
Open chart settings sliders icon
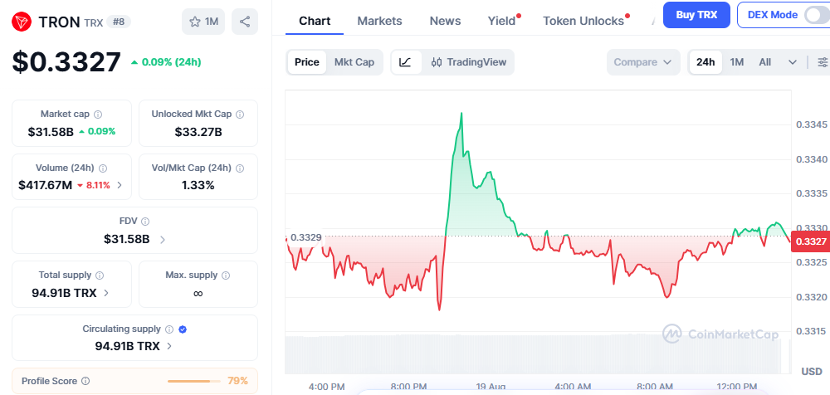click(x=823, y=62)
